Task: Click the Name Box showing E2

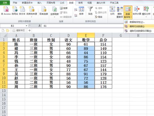Action: pos(13,26)
